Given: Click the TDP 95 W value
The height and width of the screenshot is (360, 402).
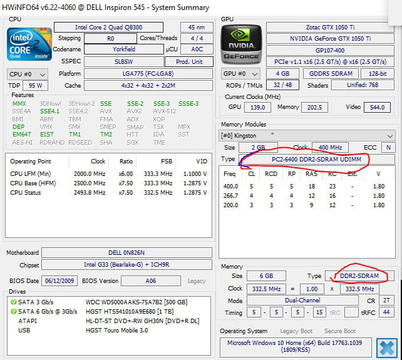Looking at the screenshot, I should pos(35,85).
